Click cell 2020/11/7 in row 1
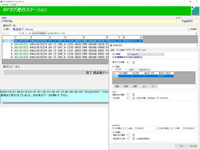The image size is (200, 150). (x=130, y=41)
